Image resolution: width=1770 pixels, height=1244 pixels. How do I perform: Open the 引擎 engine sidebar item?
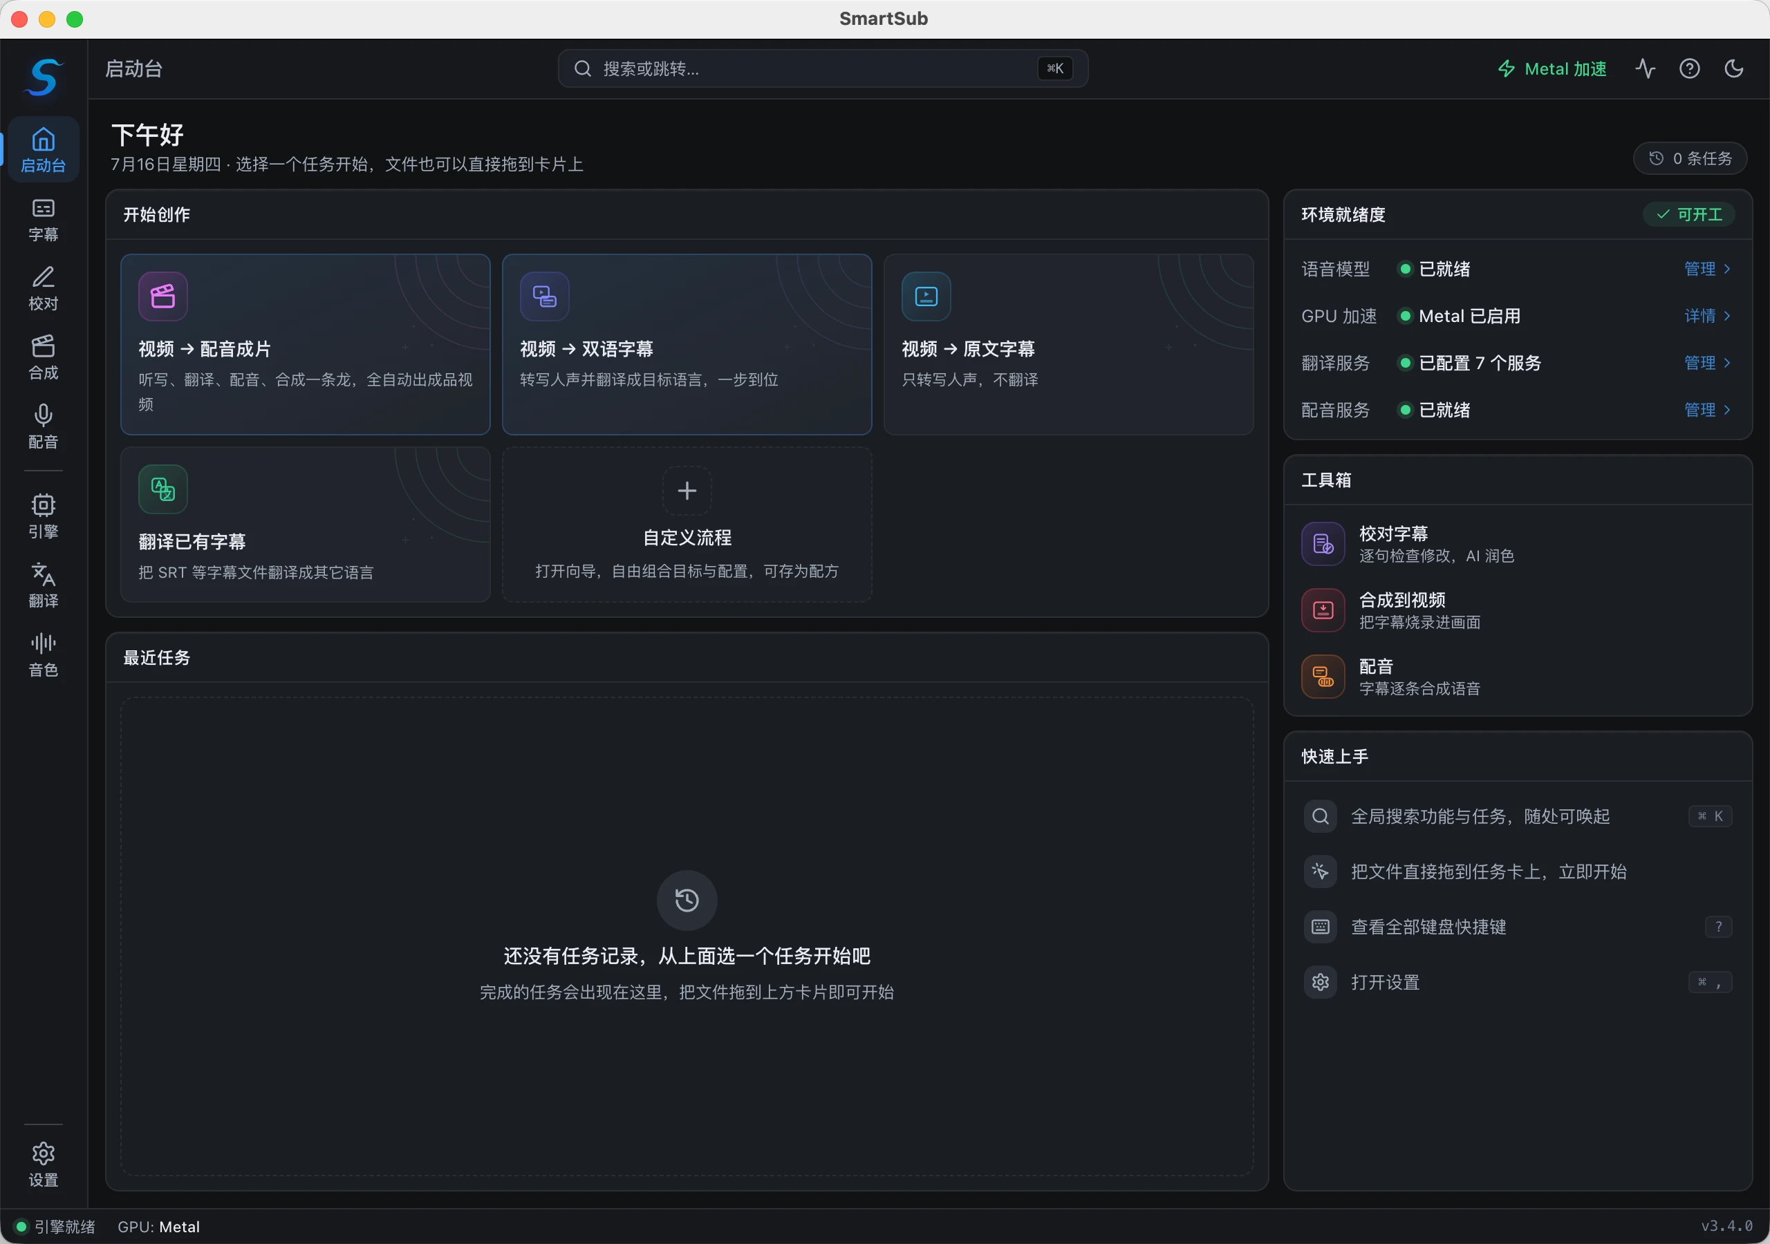point(43,516)
